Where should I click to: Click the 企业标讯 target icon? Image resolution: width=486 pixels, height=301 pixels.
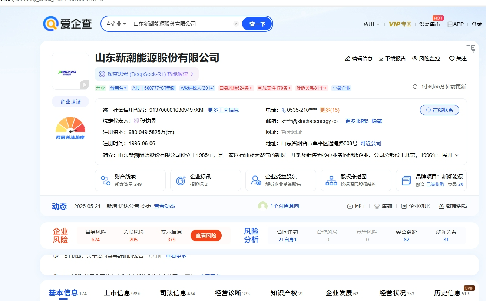(181, 181)
